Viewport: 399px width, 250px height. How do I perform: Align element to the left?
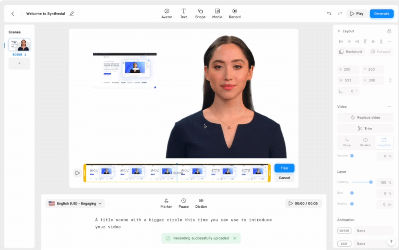pos(341,41)
